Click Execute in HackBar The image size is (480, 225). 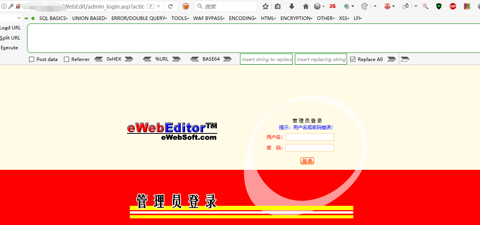point(9,48)
